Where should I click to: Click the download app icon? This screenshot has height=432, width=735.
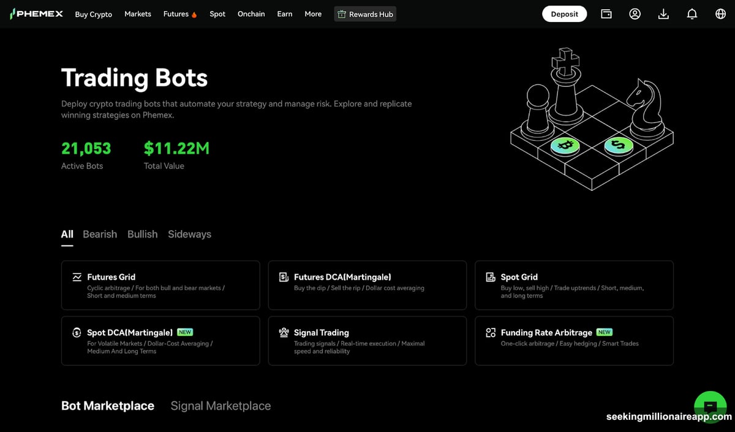(663, 13)
